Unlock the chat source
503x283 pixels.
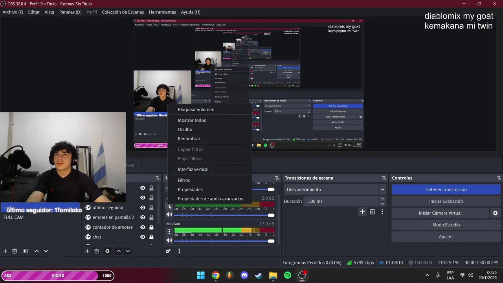pyautogui.click(x=151, y=237)
